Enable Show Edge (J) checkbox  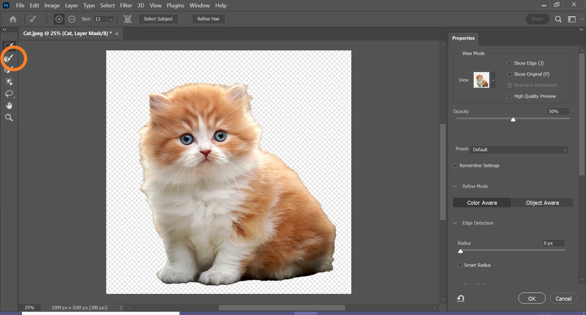tap(509, 63)
